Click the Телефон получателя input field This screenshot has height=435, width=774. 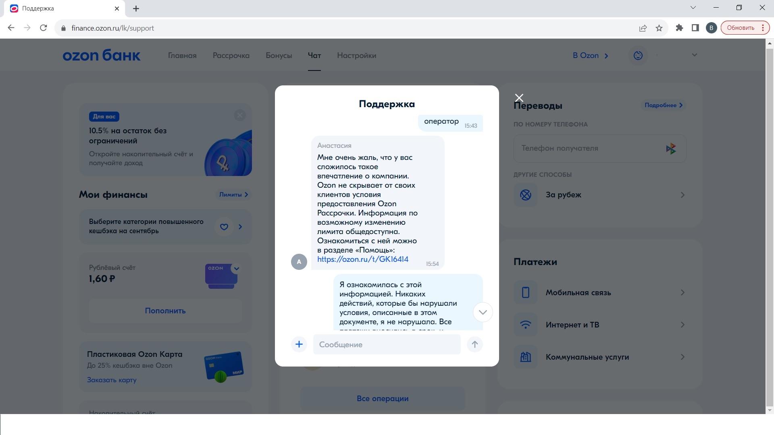(x=600, y=148)
